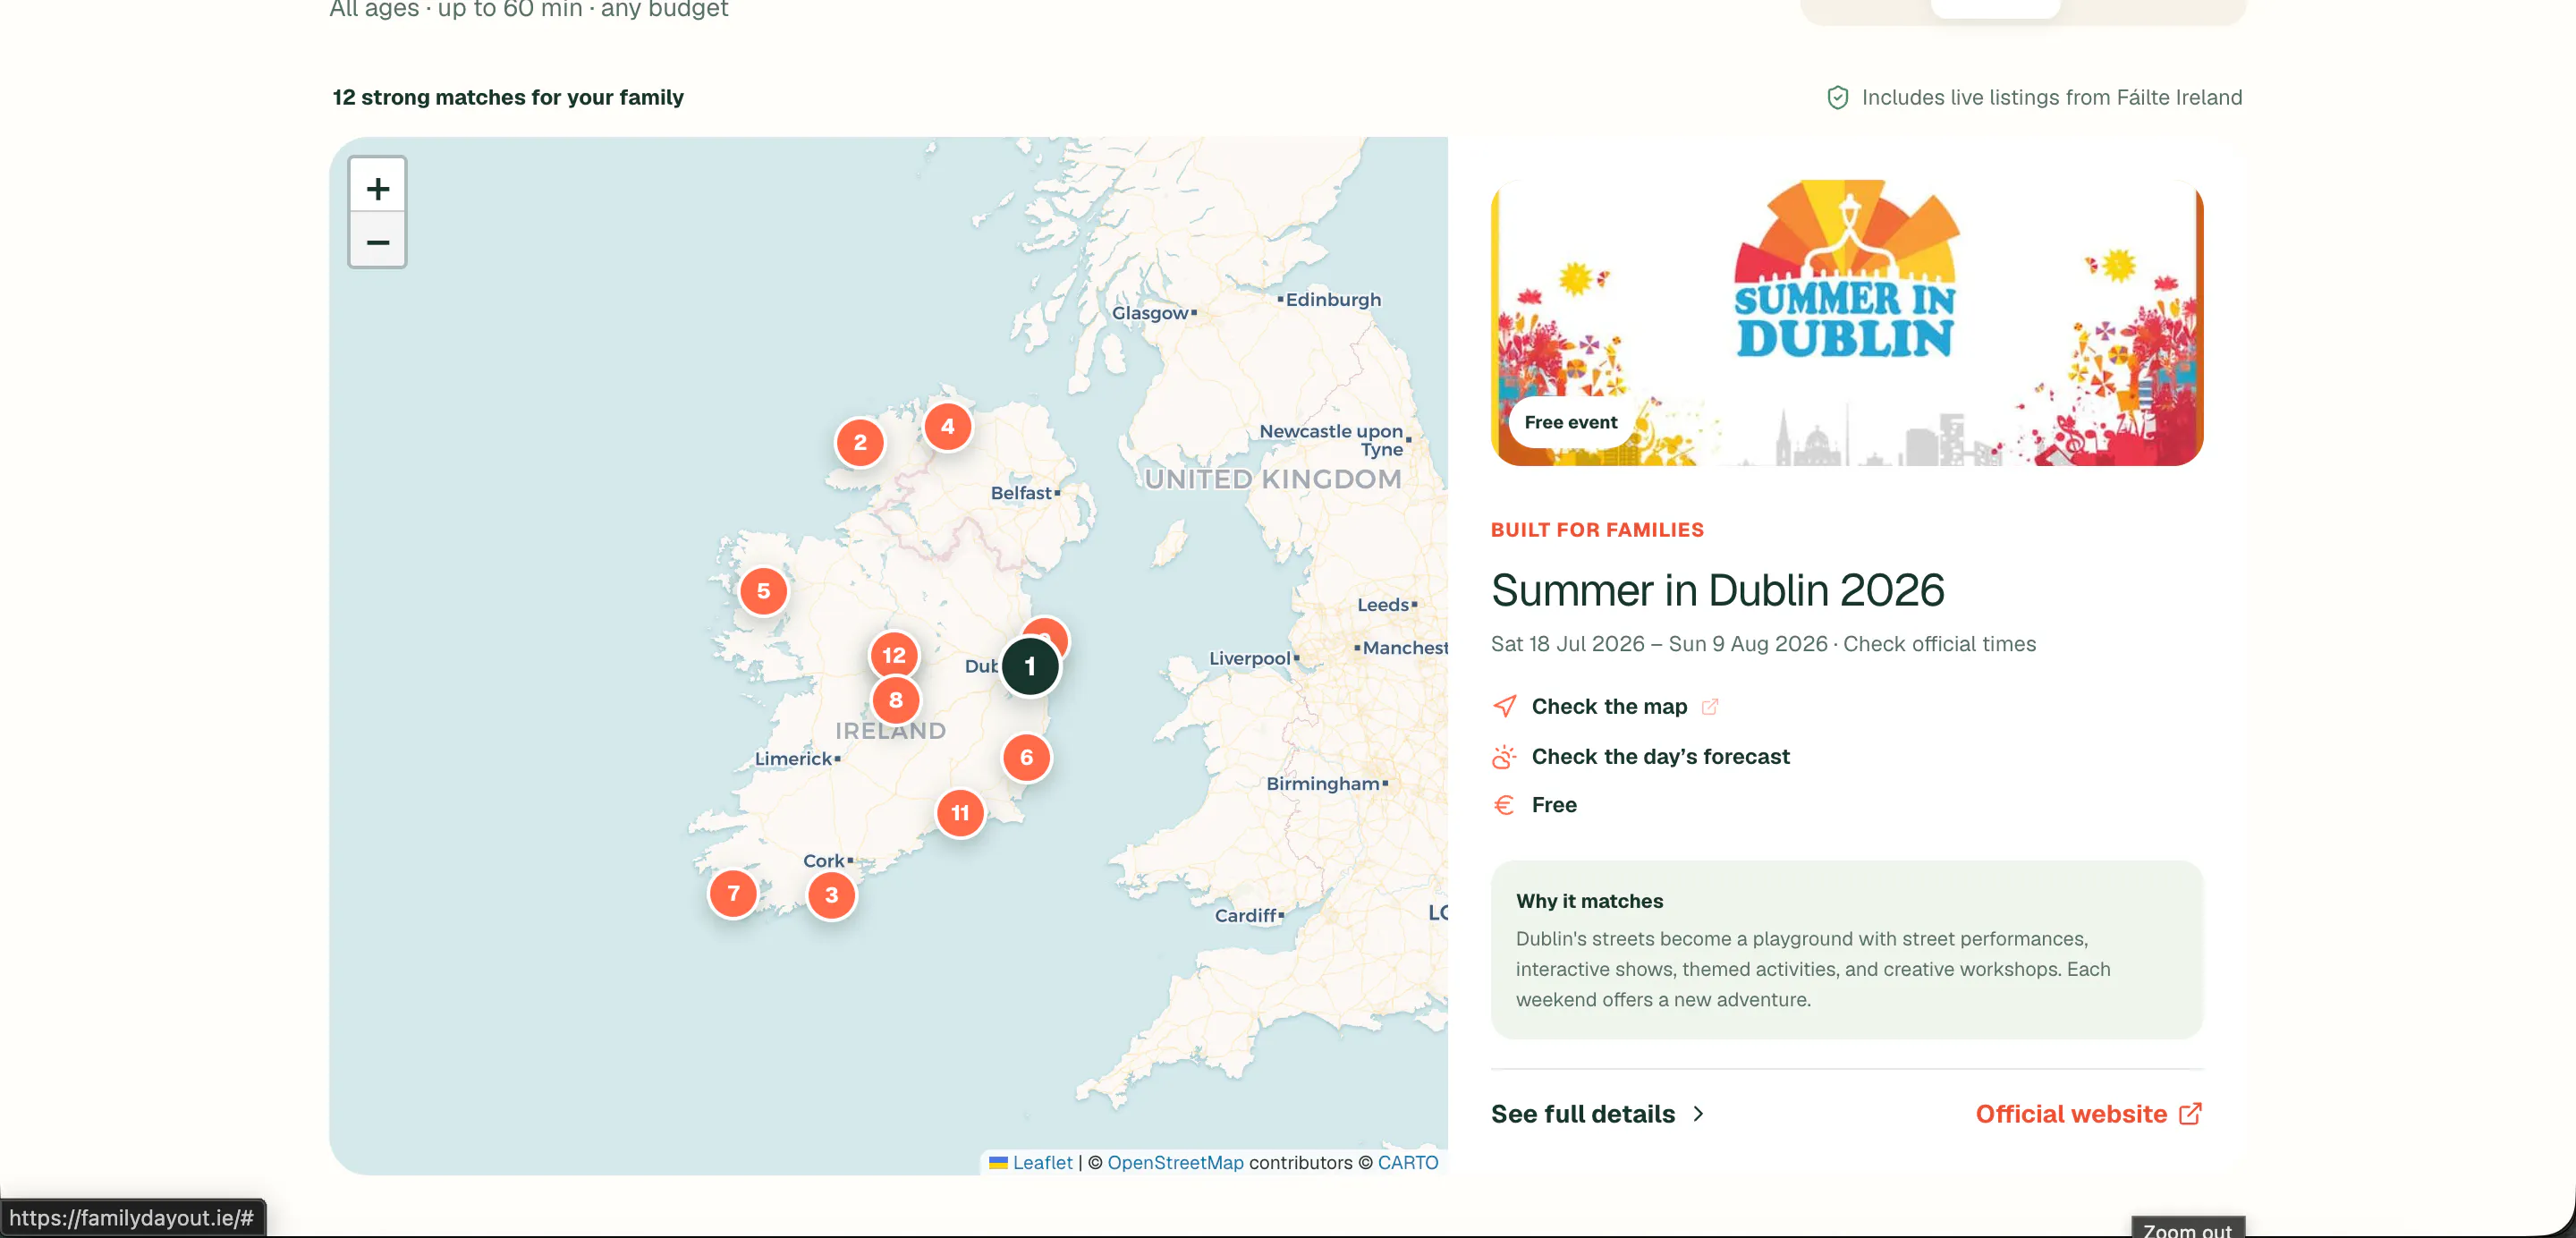This screenshot has width=2576, height=1238.
Task: Zoom in on the map with plus button
Action: click(377, 187)
